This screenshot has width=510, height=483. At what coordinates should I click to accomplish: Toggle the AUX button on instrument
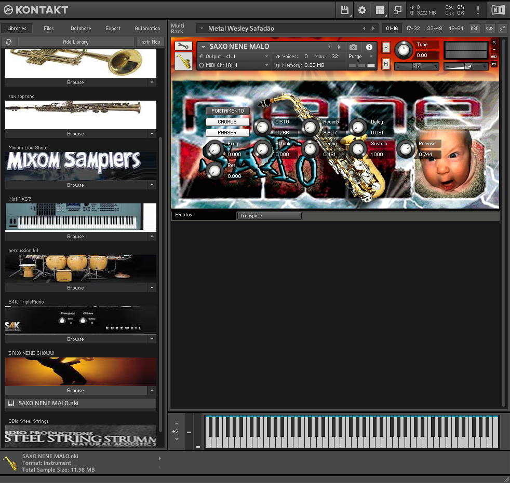[x=494, y=57]
